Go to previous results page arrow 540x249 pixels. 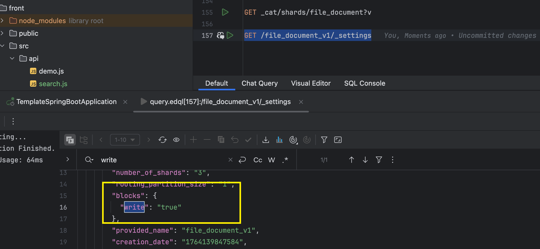click(101, 140)
